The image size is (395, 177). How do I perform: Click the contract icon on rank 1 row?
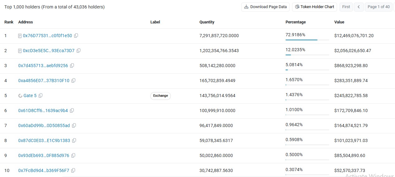click(x=20, y=36)
